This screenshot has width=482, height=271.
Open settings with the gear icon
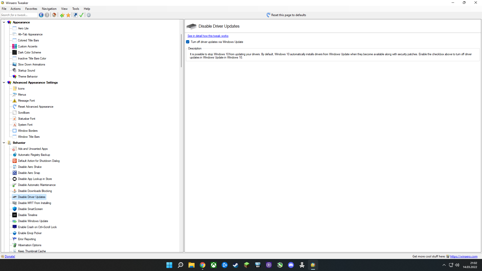[x=89, y=15]
